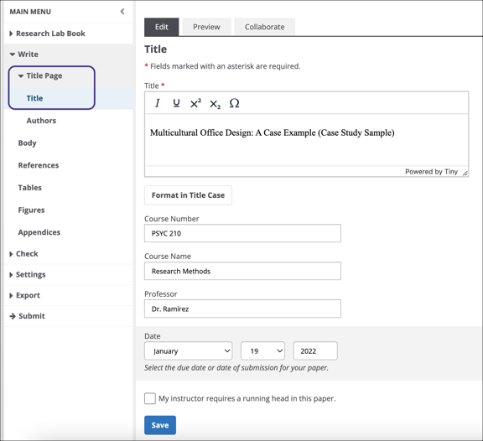
Task: Switch to the Collaborate tab
Action: [x=265, y=27]
